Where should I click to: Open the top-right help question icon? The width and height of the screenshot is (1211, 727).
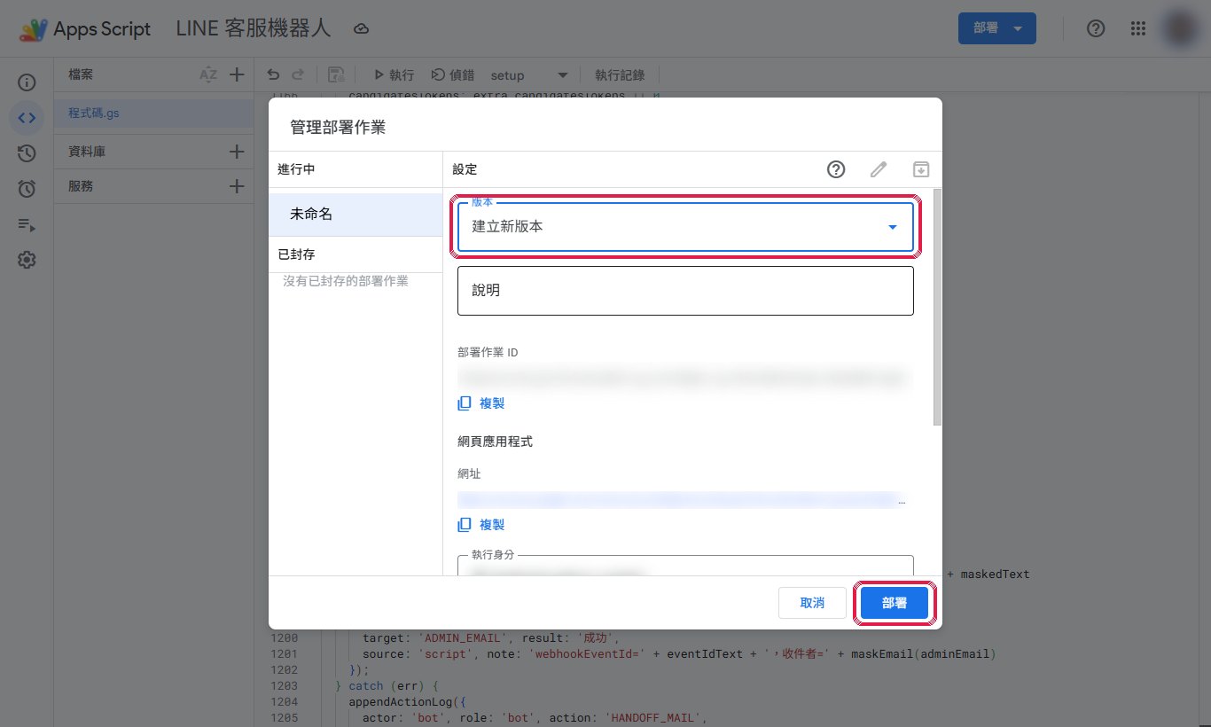[x=1096, y=28]
